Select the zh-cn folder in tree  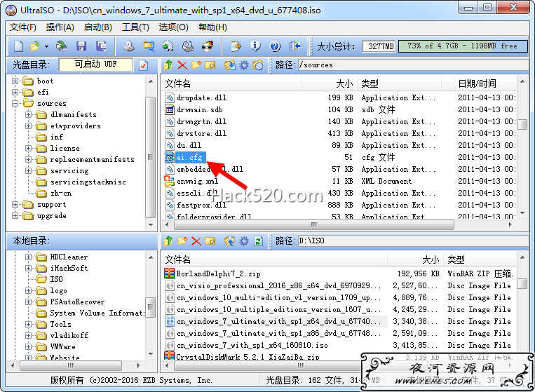61,194
